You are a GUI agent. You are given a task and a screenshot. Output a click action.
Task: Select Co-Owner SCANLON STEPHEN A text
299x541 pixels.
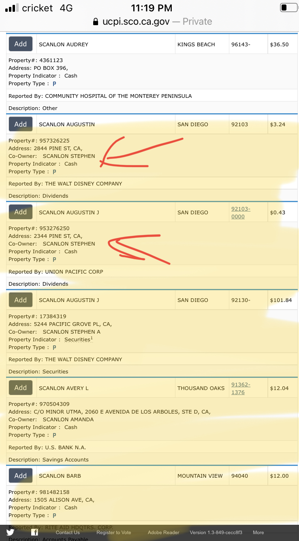coord(54,332)
